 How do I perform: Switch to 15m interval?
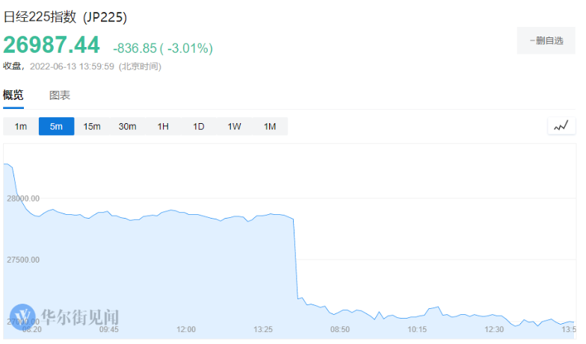pos(92,127)
